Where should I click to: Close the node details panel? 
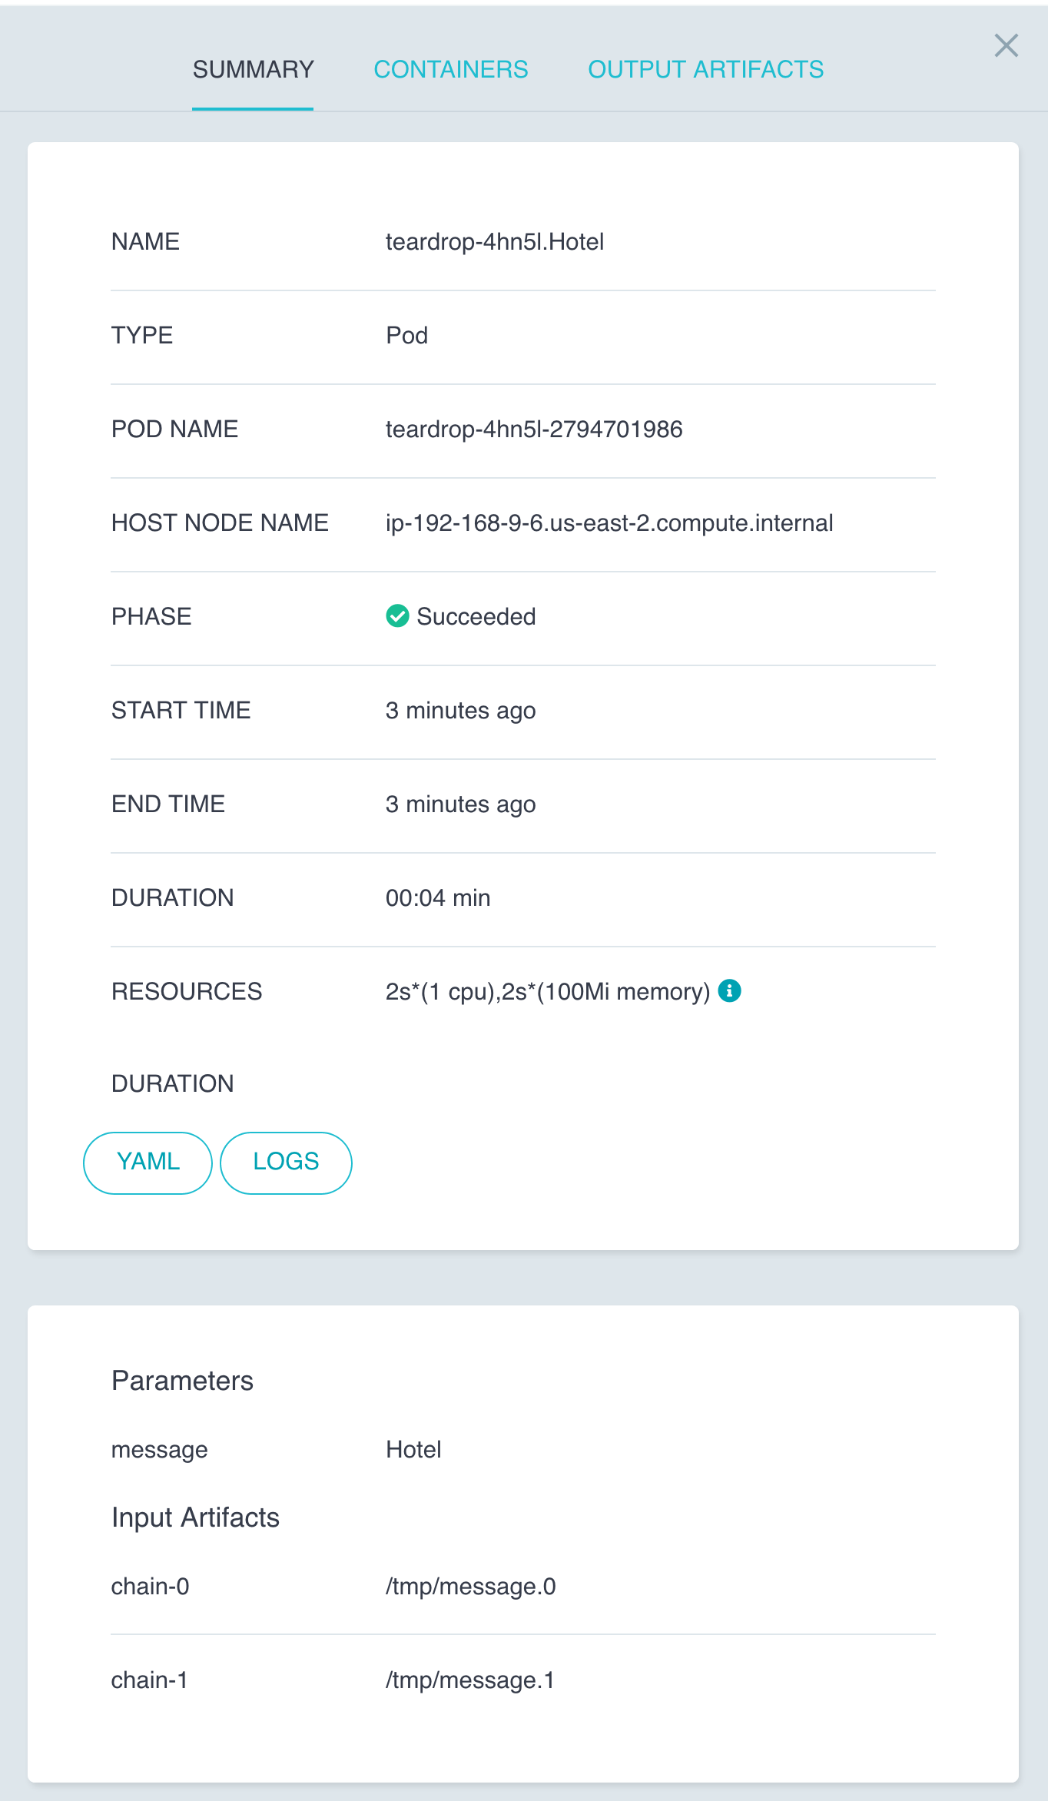pyautogui.click(x=1006, y=46)
